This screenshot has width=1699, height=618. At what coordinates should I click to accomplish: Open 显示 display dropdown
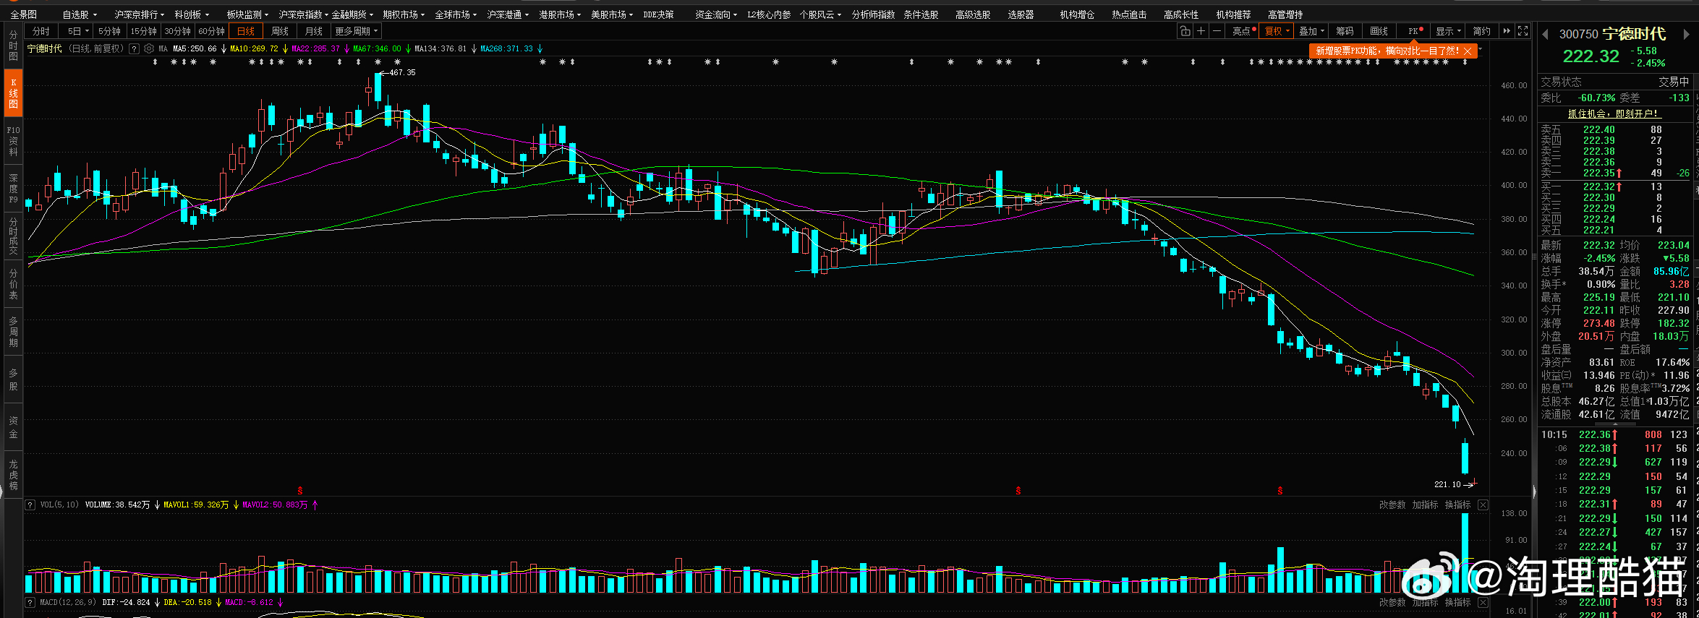(x=1448, y=31)
